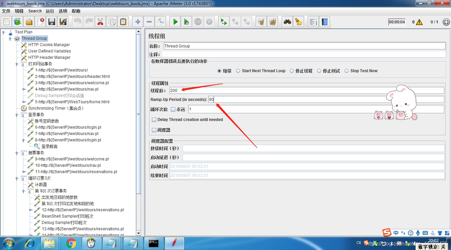Open the Function Helper list icon
This screenshot has height=250, width=451.
313,22
